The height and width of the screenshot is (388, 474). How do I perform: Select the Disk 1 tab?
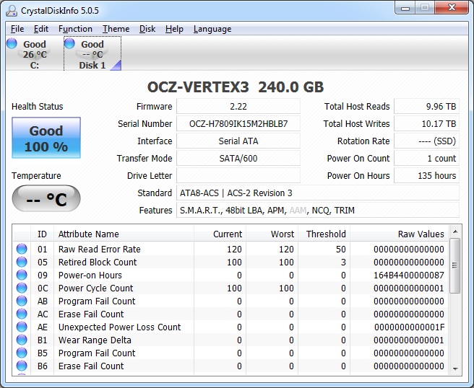coord(92,53)
